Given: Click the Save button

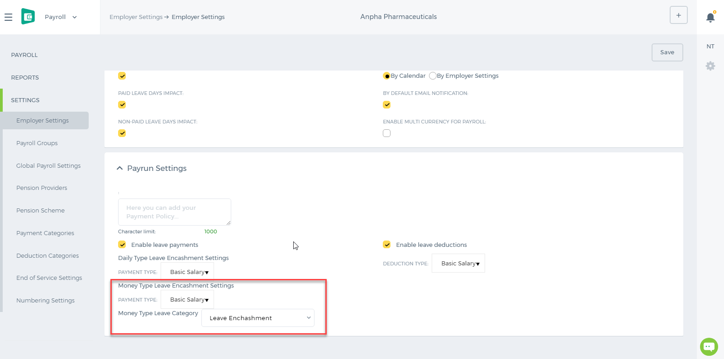Looking at the screenshot, I should click(x=667, y=52).
